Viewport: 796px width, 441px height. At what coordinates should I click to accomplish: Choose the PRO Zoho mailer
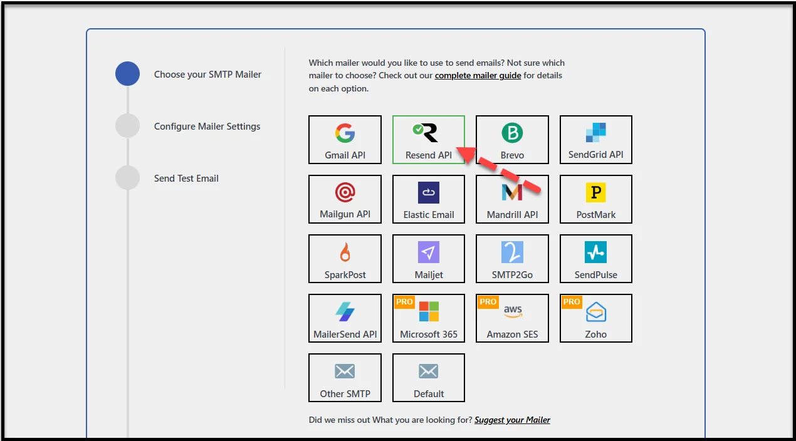[595, 318]
